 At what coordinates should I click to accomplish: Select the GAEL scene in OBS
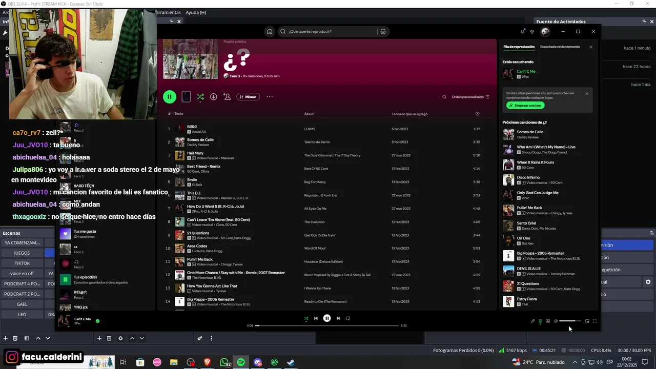click(22, 304)
